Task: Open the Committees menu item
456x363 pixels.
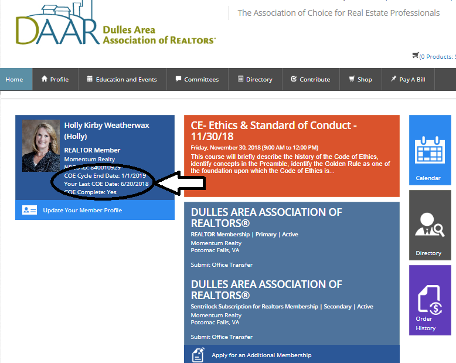Action: click(x=198, y=79)
